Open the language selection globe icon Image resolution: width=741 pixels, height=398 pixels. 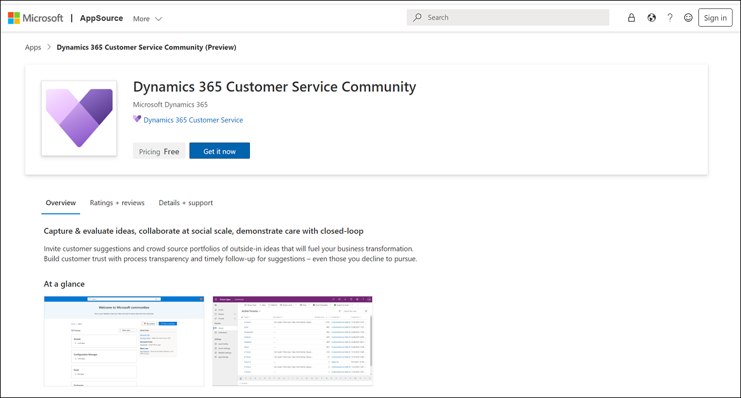tap(651, 17)
